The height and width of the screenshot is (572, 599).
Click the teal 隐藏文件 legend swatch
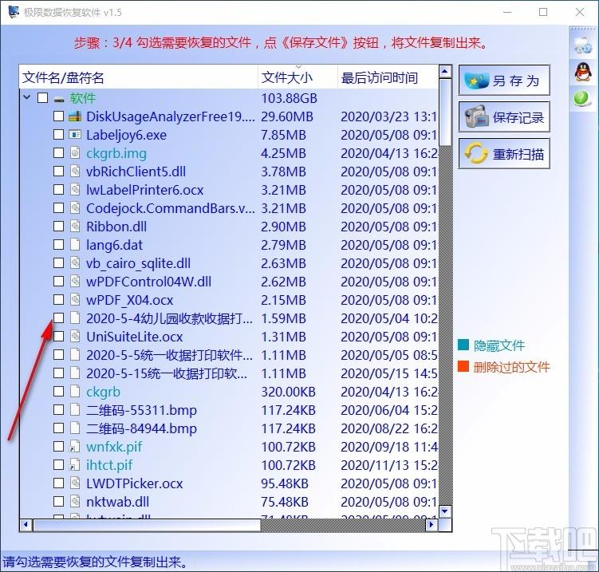click(x=463, y=345)
